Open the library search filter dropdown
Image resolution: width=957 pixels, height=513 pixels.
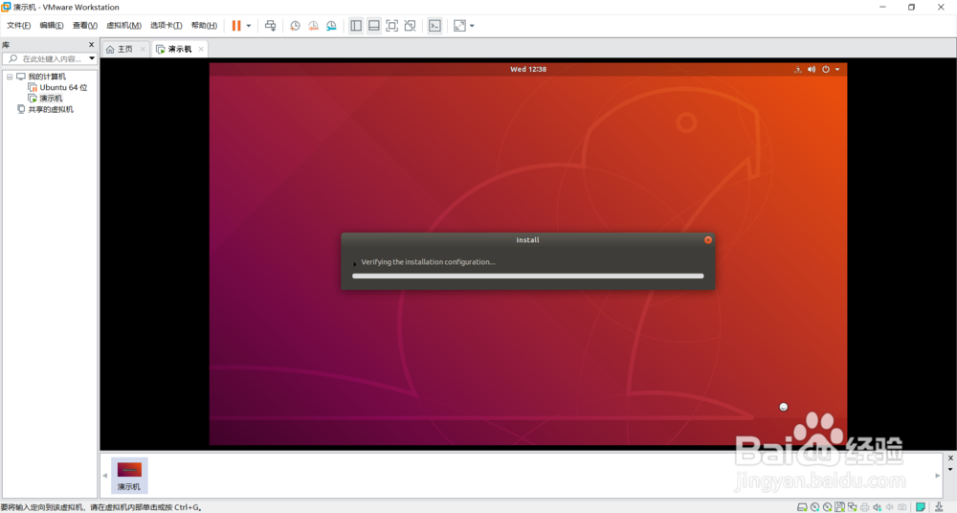click(92, 58)
